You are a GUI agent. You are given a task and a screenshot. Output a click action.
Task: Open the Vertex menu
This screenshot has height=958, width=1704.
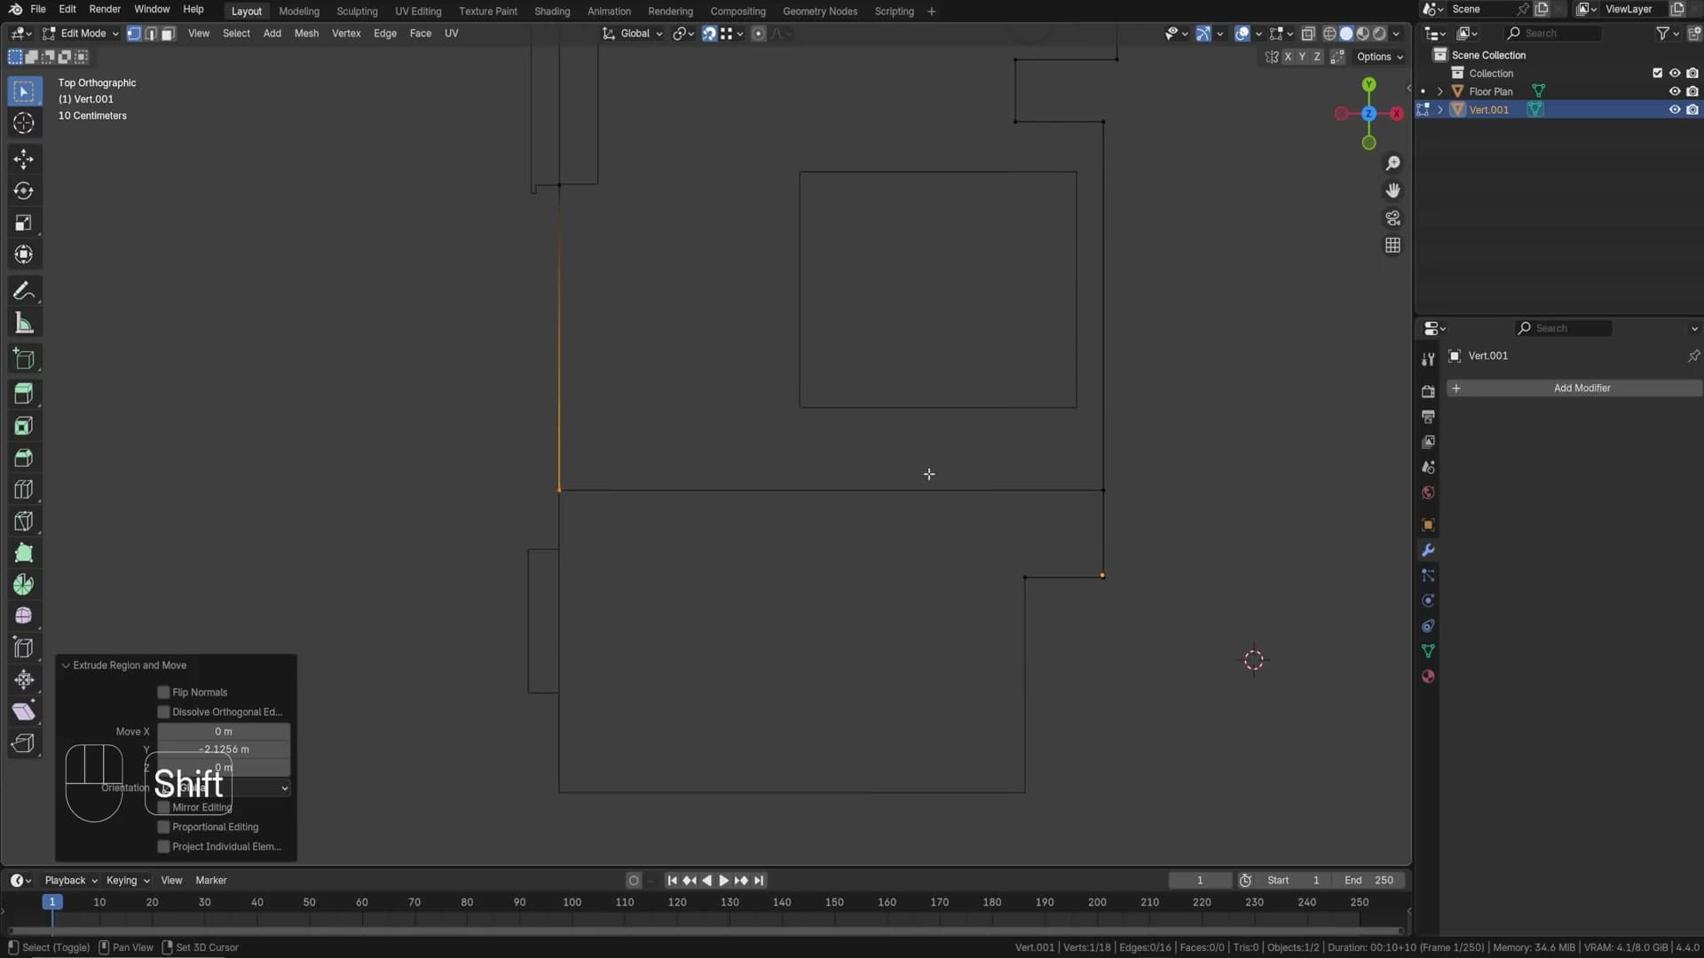(346, 34)
